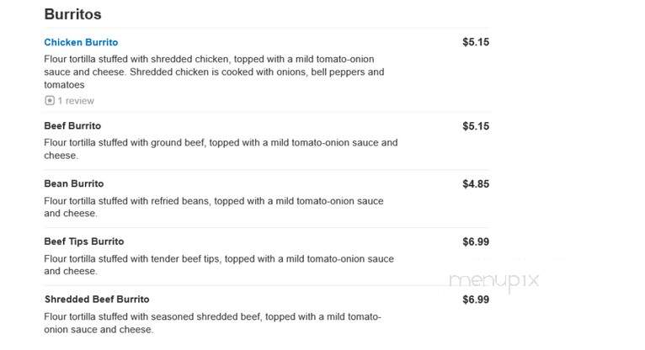Select the Bean Burrito item title

73,183
